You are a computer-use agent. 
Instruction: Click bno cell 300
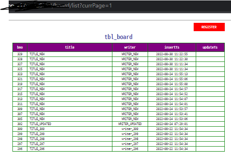[20, 129]
